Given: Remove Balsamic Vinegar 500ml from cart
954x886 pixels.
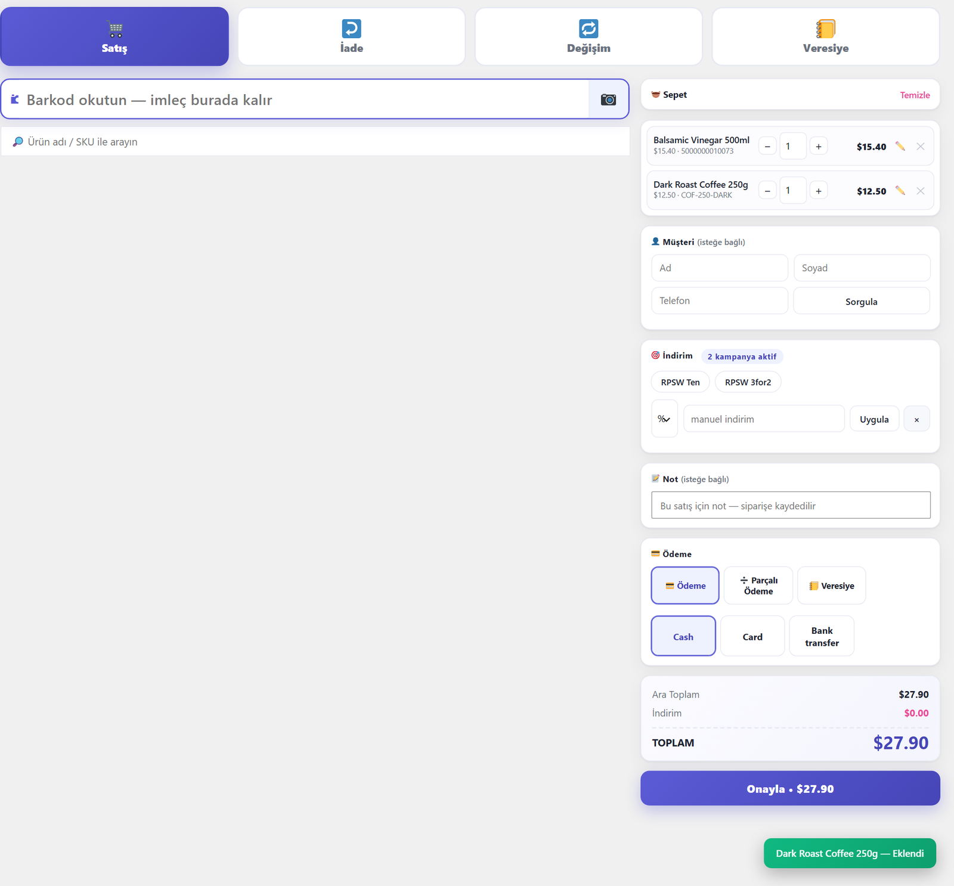Looking at the screenshot, I should pyautogui.click(x=921, y=146).
